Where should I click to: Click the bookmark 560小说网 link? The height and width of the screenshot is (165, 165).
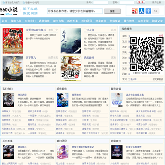click(x=31, y=2)
